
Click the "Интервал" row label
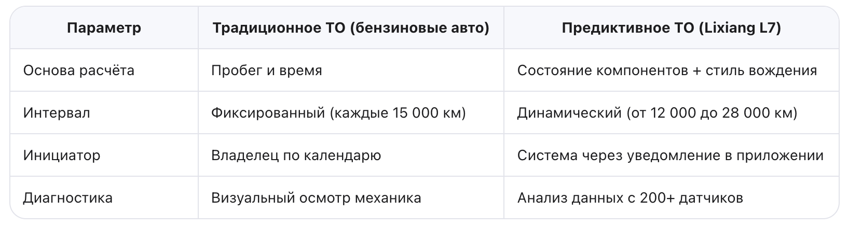(x=57, y=113)
